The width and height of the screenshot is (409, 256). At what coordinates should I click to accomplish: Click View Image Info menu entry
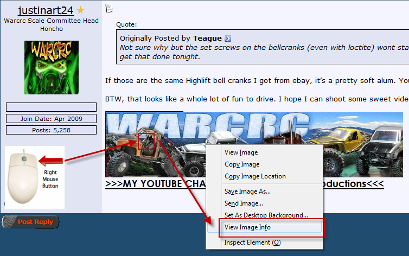[x=265, y=227]
